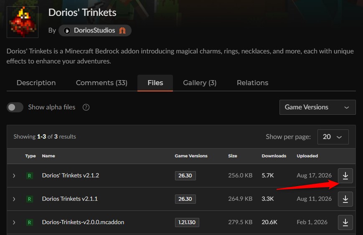Click the Showing 1-3 of 3 results text
Image resolution: width=363 pixels, height=235 pixels.
point(45,136)
